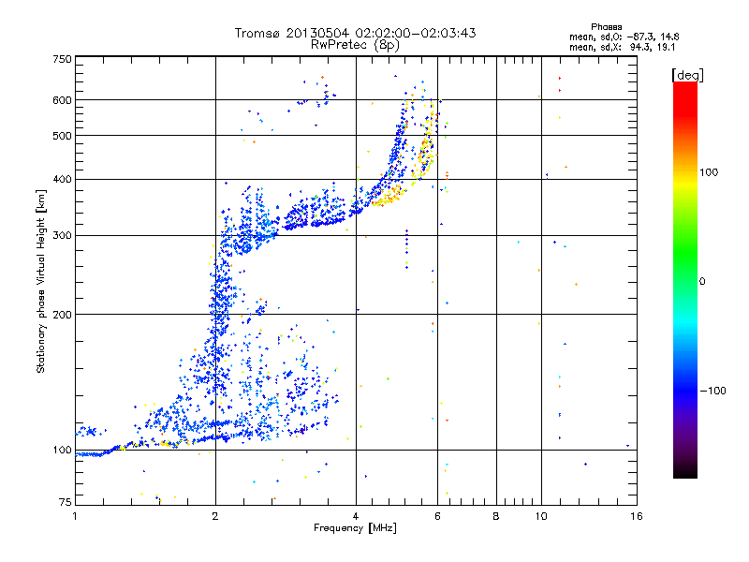749x562 pixels.
Task: Click the colorbar label '-100'
Action: [712, 391]
